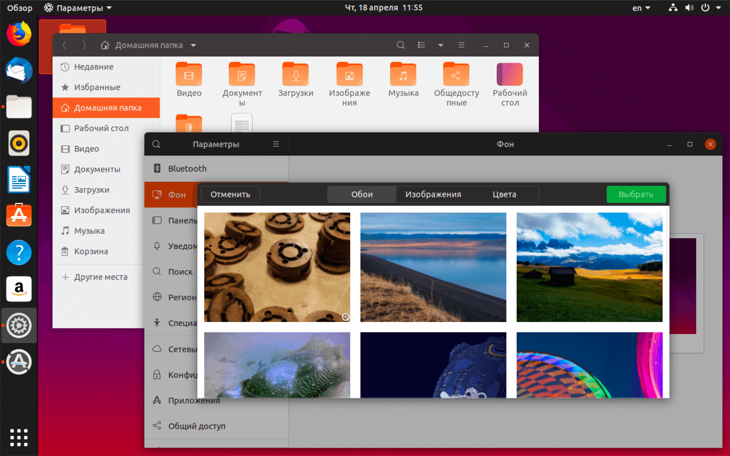The height and width of the screenshot is (456, 730).
Task: Pick the colorful neon rainbow wallpaper
Action: [x=590, y=365]
